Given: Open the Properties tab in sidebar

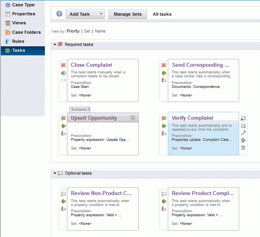Looking at the screenshot, I should 23,14.
